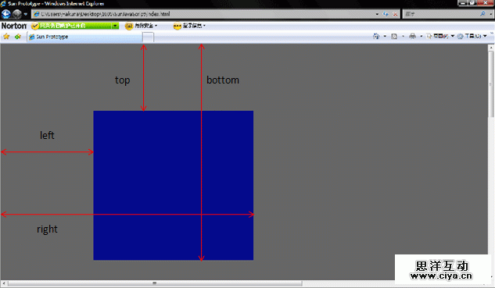Viewport: 495px width, 288px height.
Task: Click the RSS feeds icon
Action: click(394, 36)
